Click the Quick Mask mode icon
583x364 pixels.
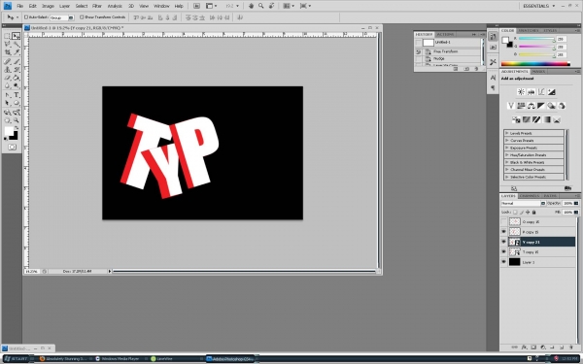point(12,148)
